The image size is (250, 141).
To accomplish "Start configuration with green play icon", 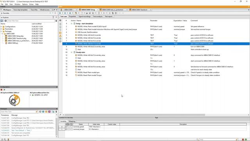I will [x=4, y=90].
